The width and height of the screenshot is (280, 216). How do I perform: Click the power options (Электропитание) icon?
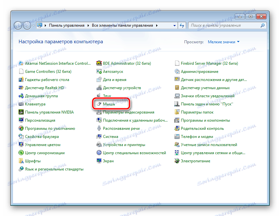pos(177,161)
